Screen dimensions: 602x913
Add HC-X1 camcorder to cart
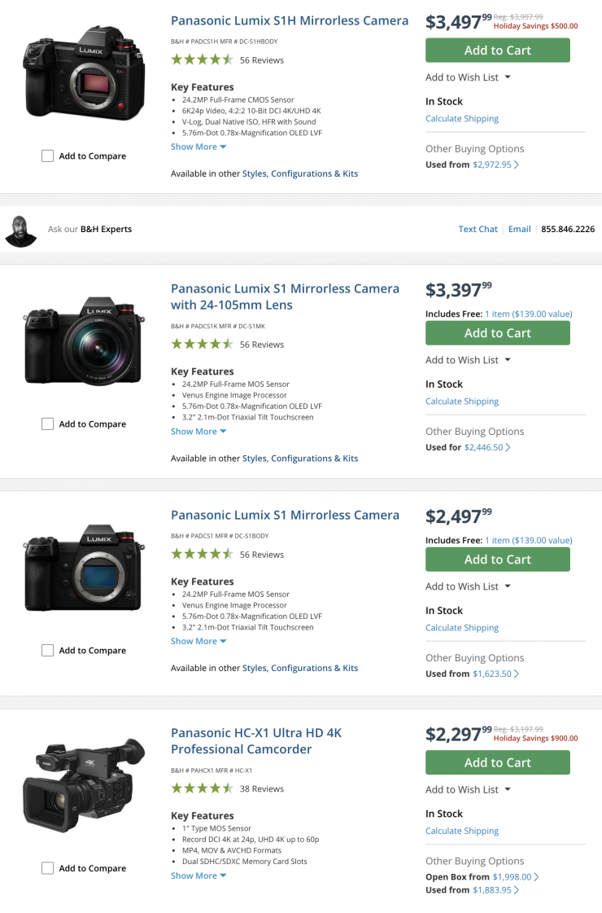pyautogui.click(x=497, y=762)
